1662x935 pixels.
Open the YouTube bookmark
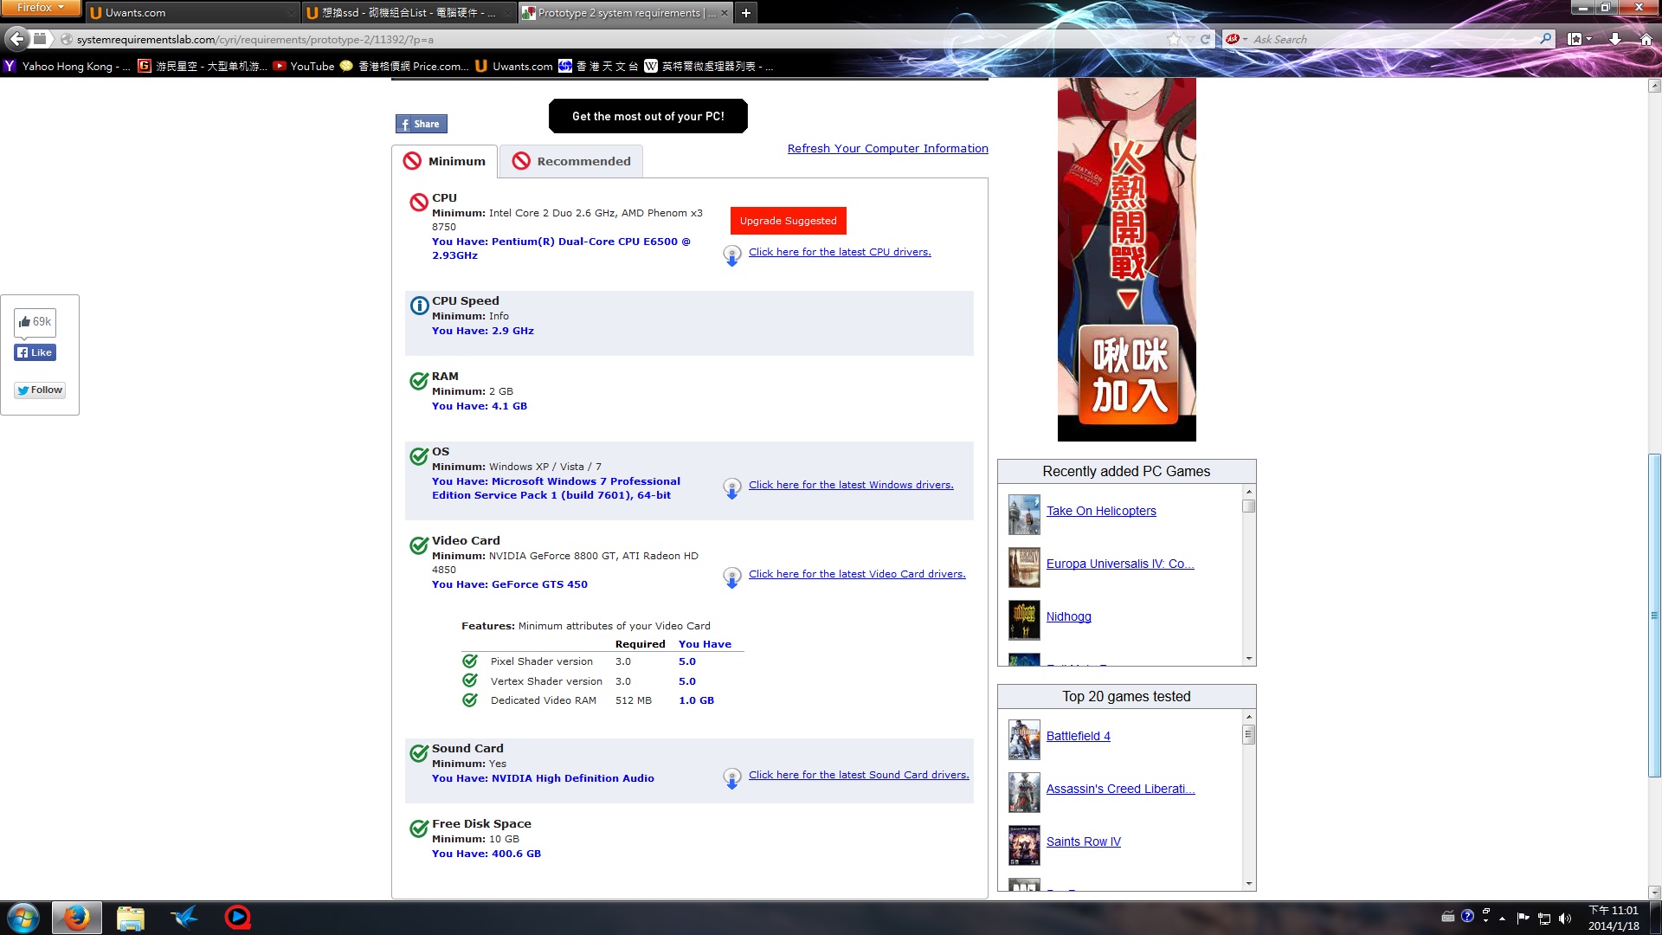pyautogui.click(x=304, y=66)
